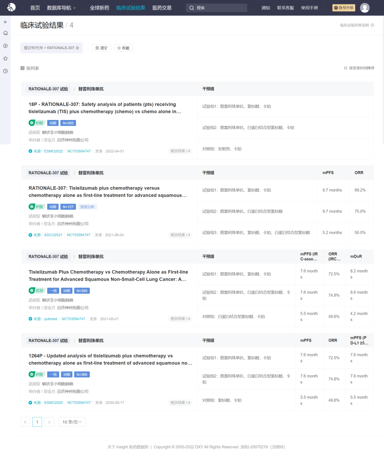
Task: Click NCT03594747 link in ASCO2021 card
Action: tap(79, 235)
